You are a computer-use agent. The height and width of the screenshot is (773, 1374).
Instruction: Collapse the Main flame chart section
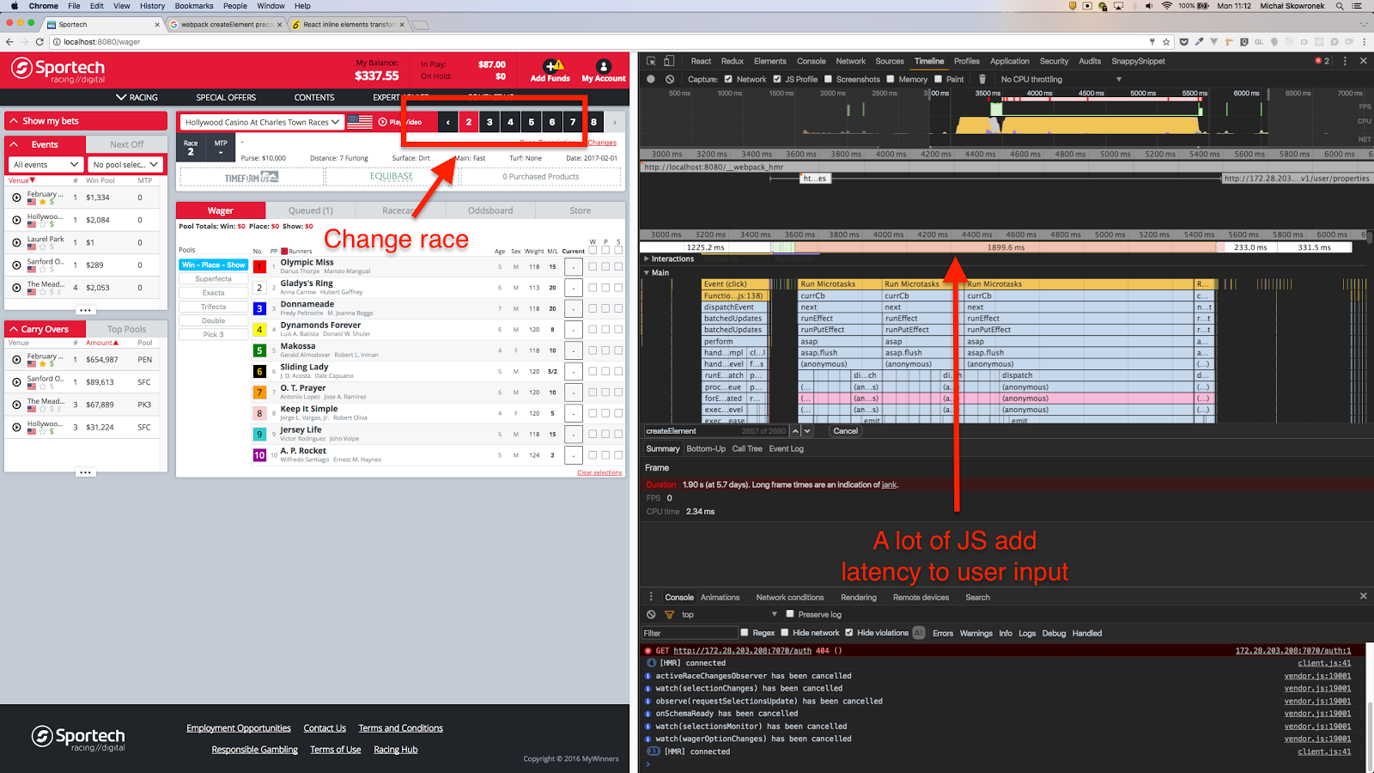click(647, 273)
